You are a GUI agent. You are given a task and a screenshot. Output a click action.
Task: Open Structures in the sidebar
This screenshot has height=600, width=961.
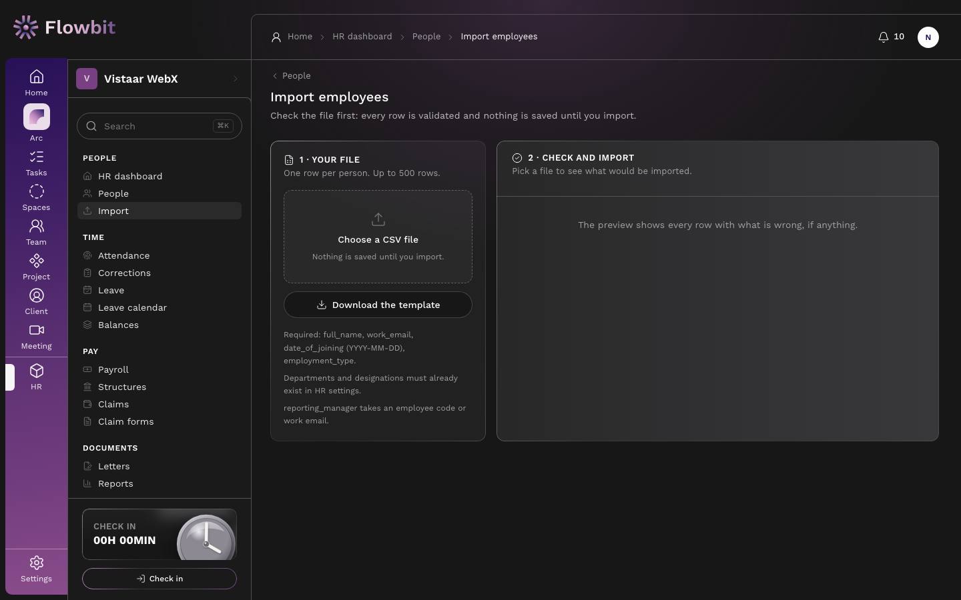coord(159,387)
